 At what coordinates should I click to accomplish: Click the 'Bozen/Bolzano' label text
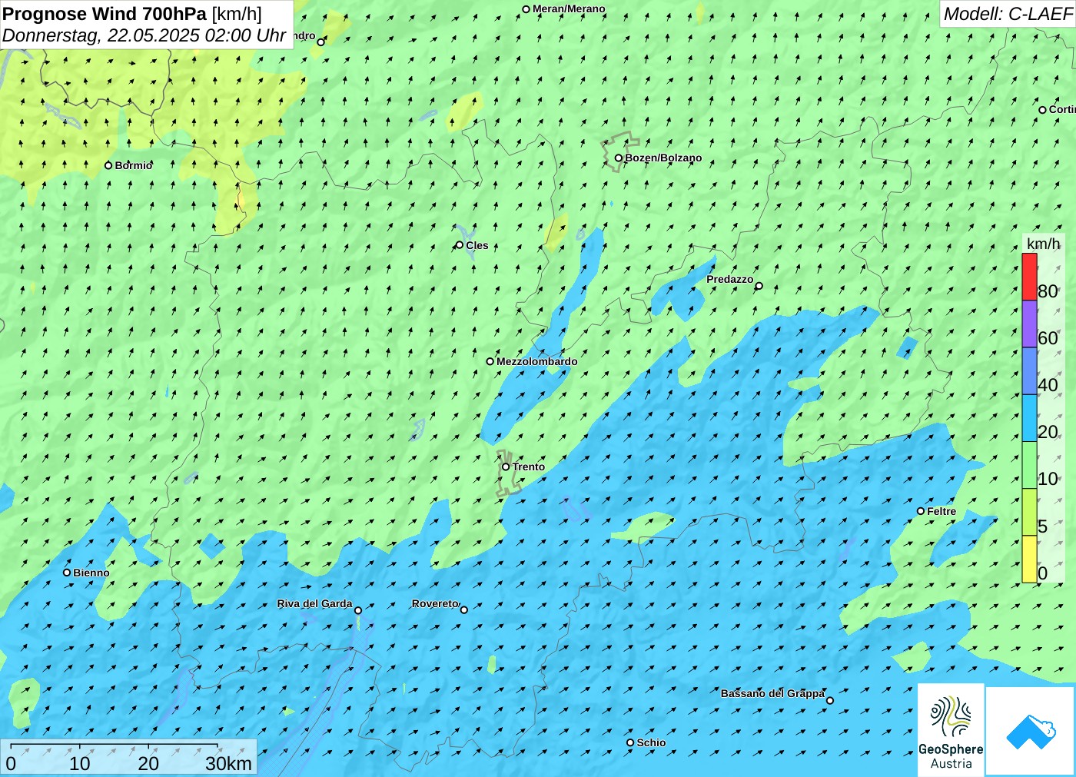pyautogui.click(x=663, y=158)
